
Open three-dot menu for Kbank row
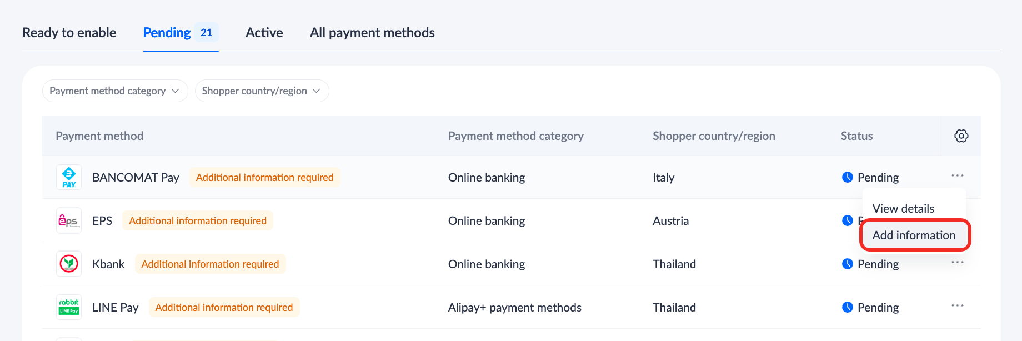point(957,262)
